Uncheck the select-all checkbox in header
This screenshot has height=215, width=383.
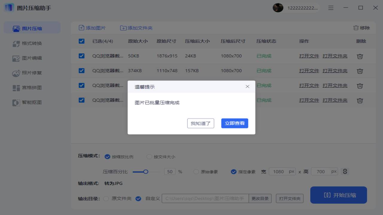[81, 41]
